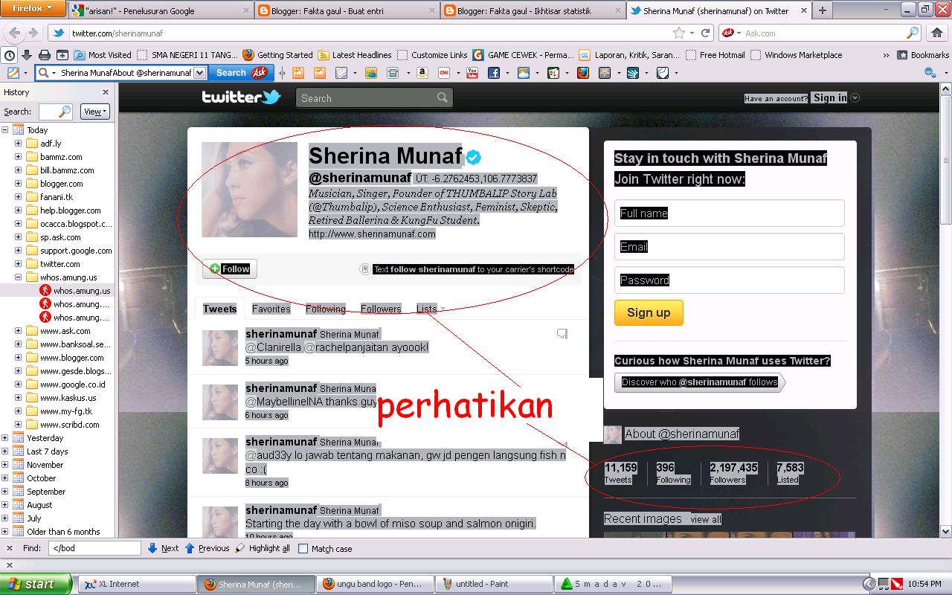Expand the twitter.com history folder

pos(19,264)
